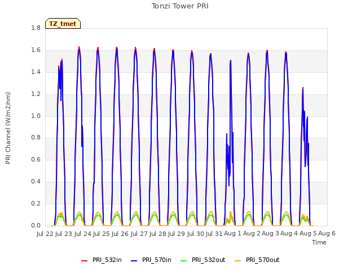Click the Time x-axis label
The height and width of the screenshot is (271, 361).
click(319, 242)
